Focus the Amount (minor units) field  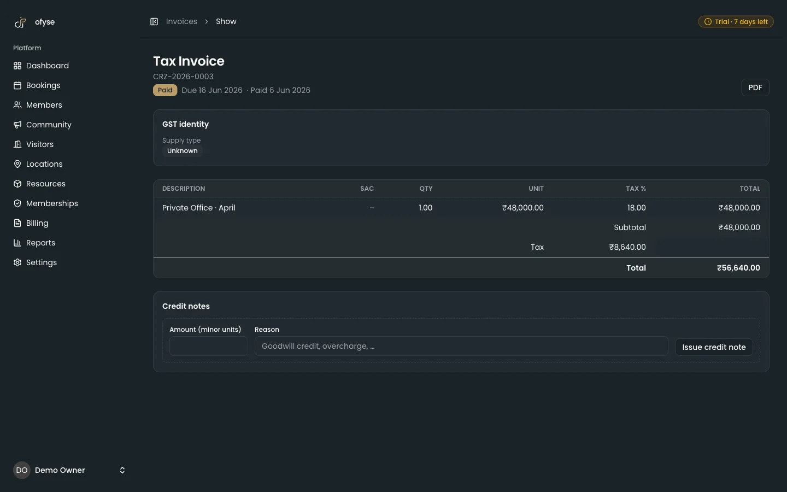click(x=209, y=346)
